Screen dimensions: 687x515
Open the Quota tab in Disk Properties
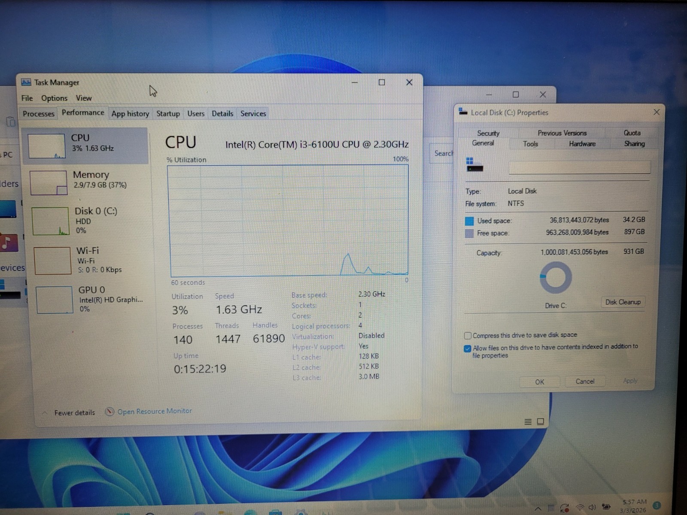tap(632, 133)
